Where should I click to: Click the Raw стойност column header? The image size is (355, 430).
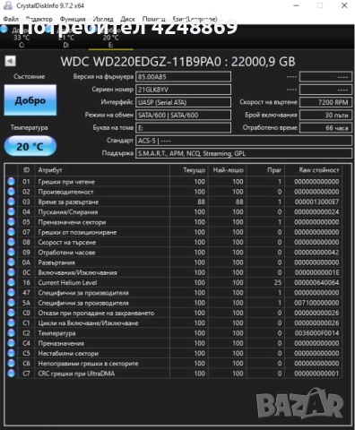tap(313, 170)
